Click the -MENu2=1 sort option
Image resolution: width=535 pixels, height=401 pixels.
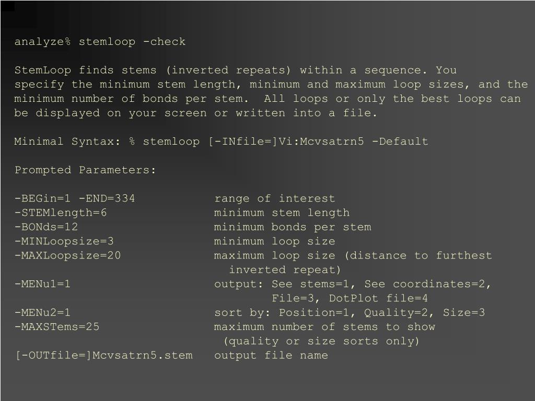42,313
